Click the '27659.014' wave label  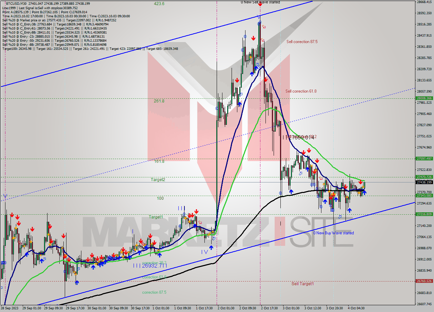click(301, 137)
